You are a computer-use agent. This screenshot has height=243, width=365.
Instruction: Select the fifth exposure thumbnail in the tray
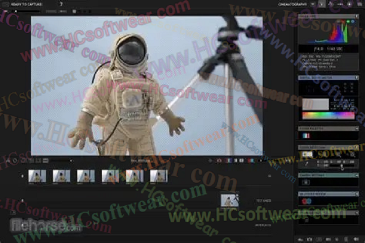(134, 176)
